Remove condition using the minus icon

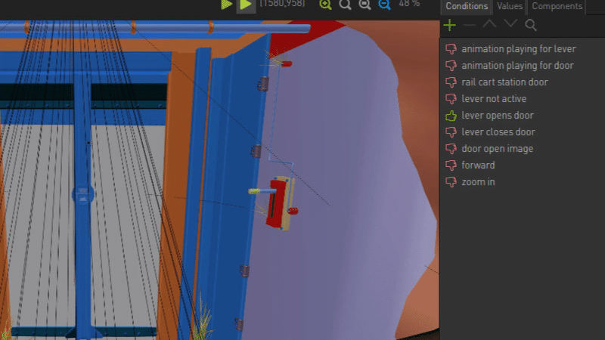pyautogui.click(x=469, y=26)
